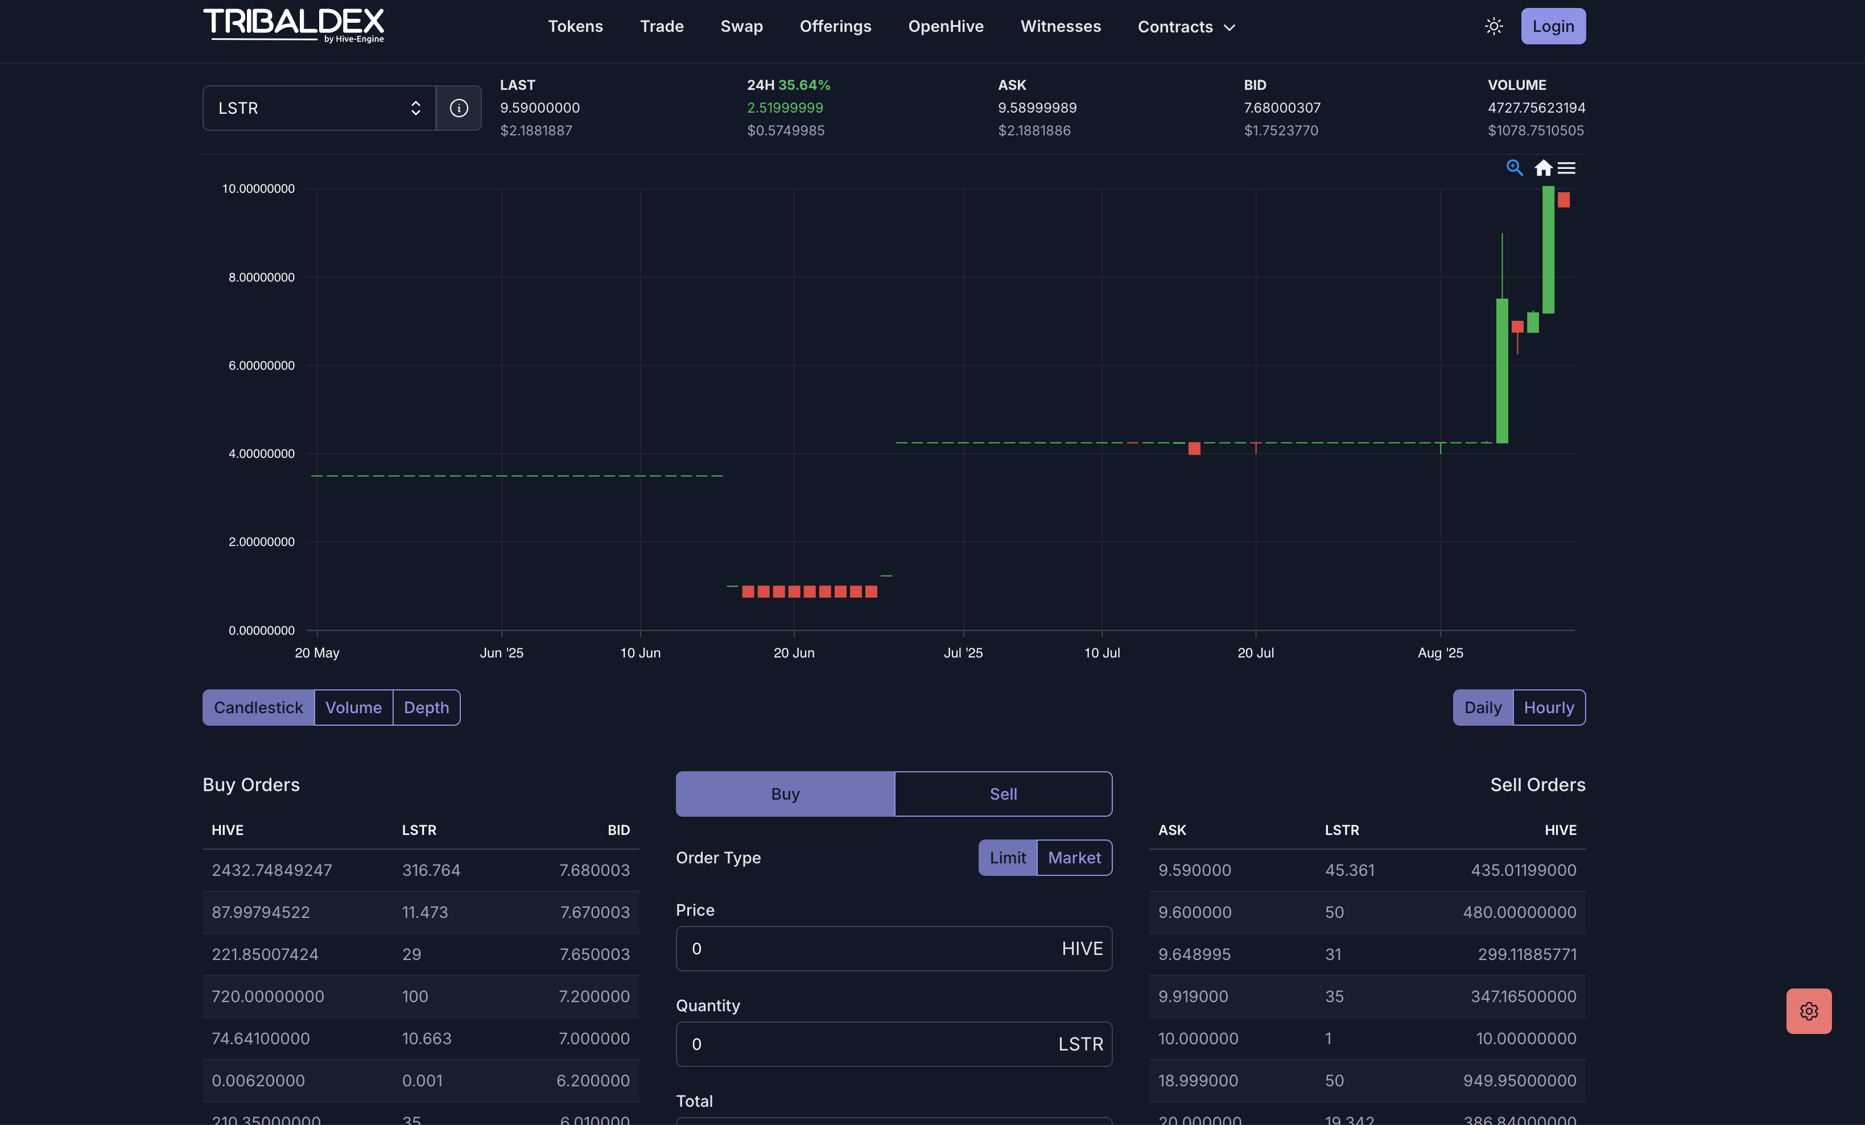Open the Tokens page
The width and height of the screenshot is (1865, 1125).
pos(575,27)
